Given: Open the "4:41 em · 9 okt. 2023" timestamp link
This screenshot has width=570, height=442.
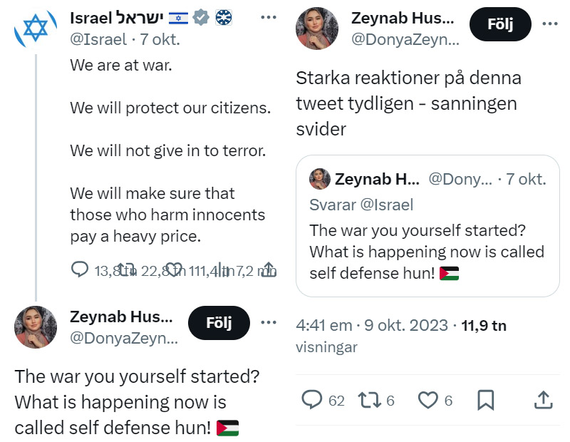Looking at the screenshot, I should point(372,326).
